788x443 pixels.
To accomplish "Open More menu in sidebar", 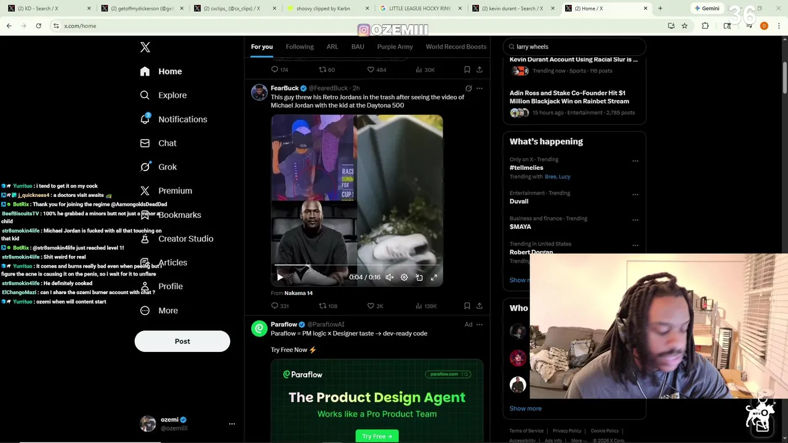I will 159,311.
